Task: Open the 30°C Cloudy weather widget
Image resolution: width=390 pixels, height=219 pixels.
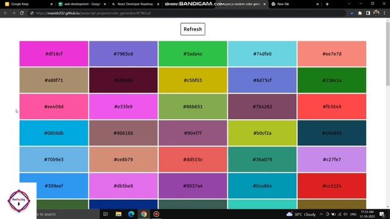Action: 301,214
